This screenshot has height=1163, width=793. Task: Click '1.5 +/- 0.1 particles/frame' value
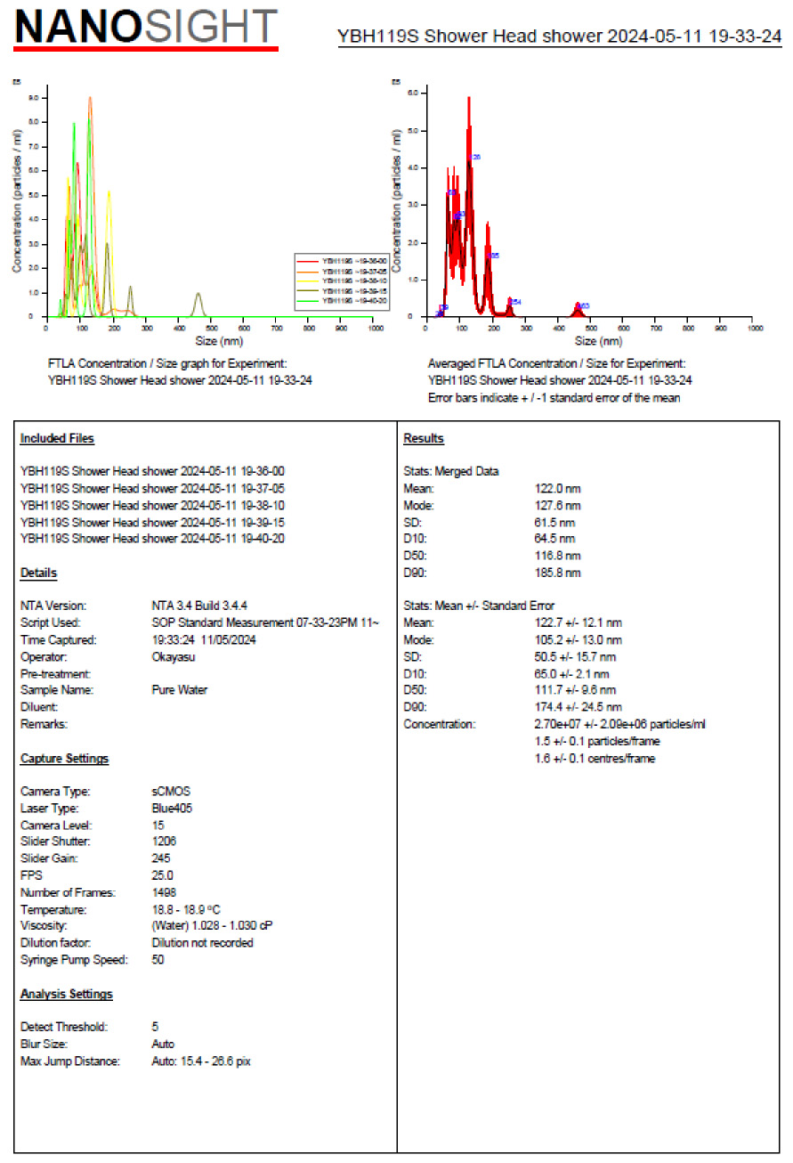pos(597,741)
